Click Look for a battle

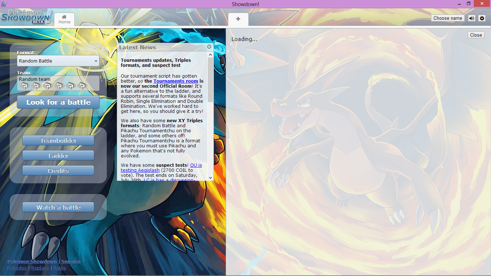[x=58, y=102]
